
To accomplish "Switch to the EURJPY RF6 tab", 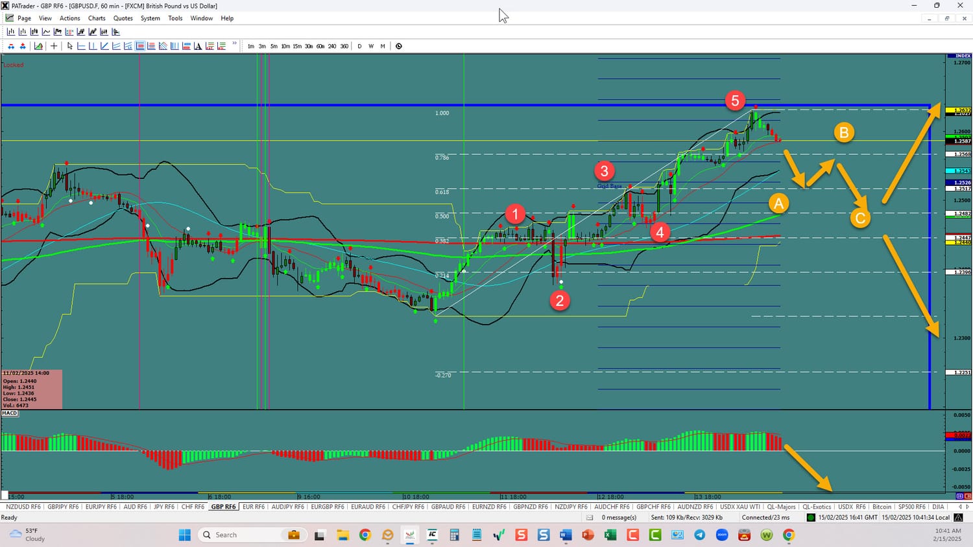I will coord(99,507).
